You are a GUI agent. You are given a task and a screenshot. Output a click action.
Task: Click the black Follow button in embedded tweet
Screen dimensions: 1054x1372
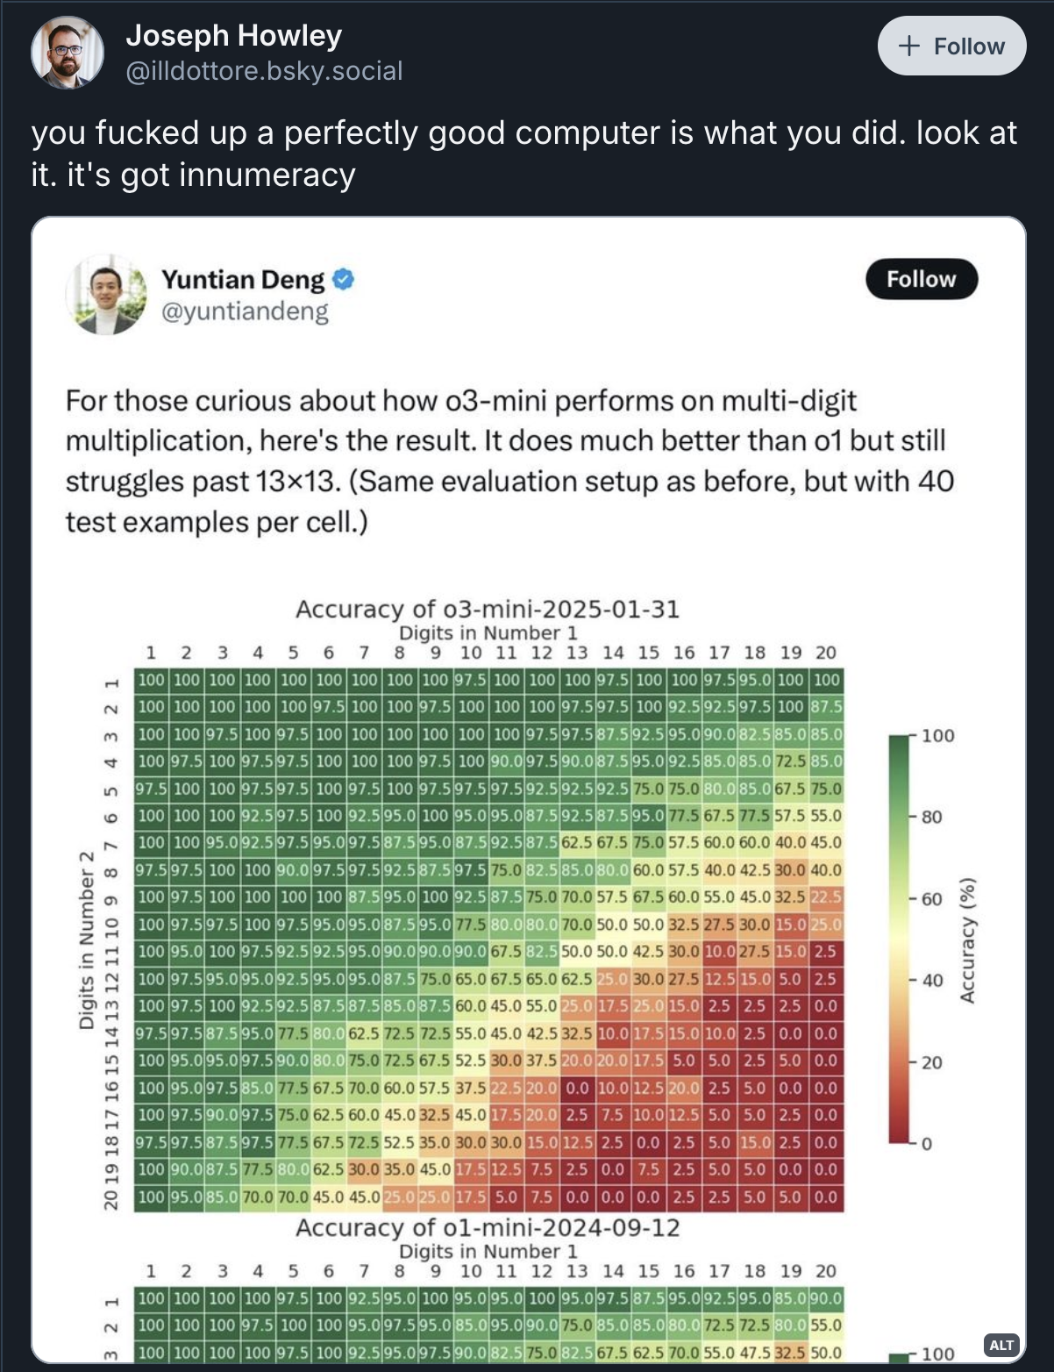click(x=921, y=279)
